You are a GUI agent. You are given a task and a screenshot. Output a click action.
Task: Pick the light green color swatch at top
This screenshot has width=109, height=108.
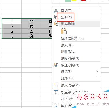[x=68, y=1]
